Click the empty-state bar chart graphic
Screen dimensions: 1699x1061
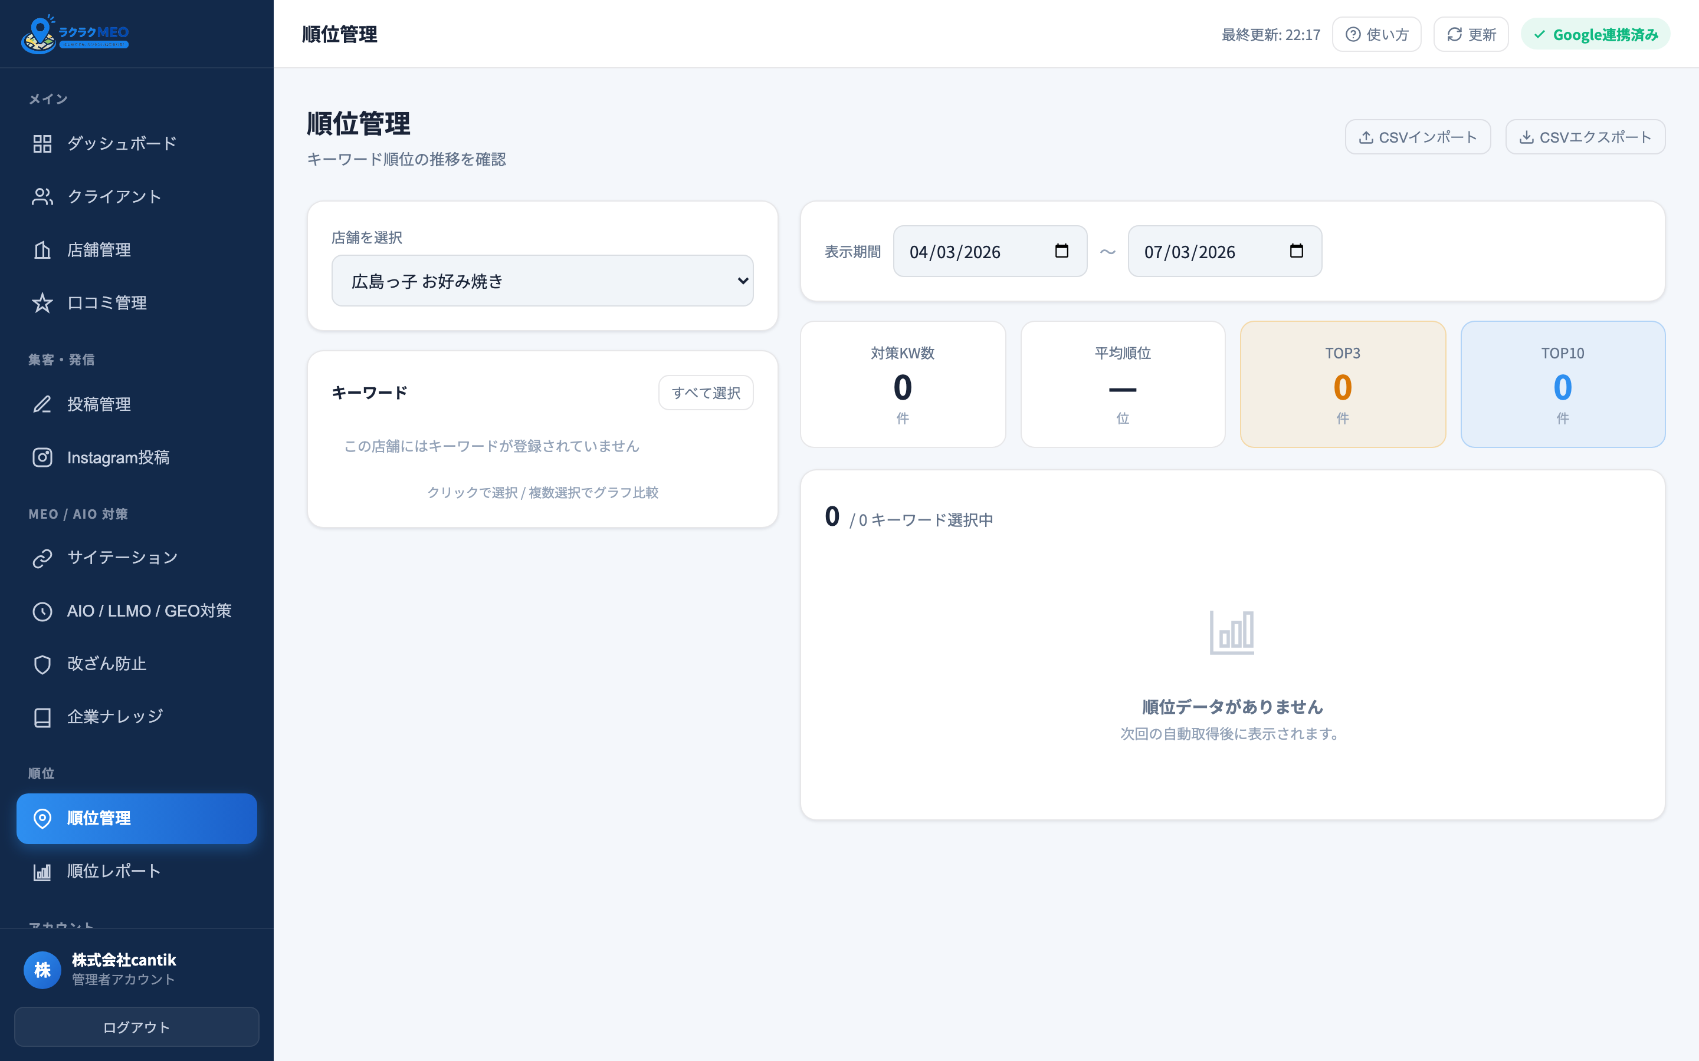point(1231,632)
